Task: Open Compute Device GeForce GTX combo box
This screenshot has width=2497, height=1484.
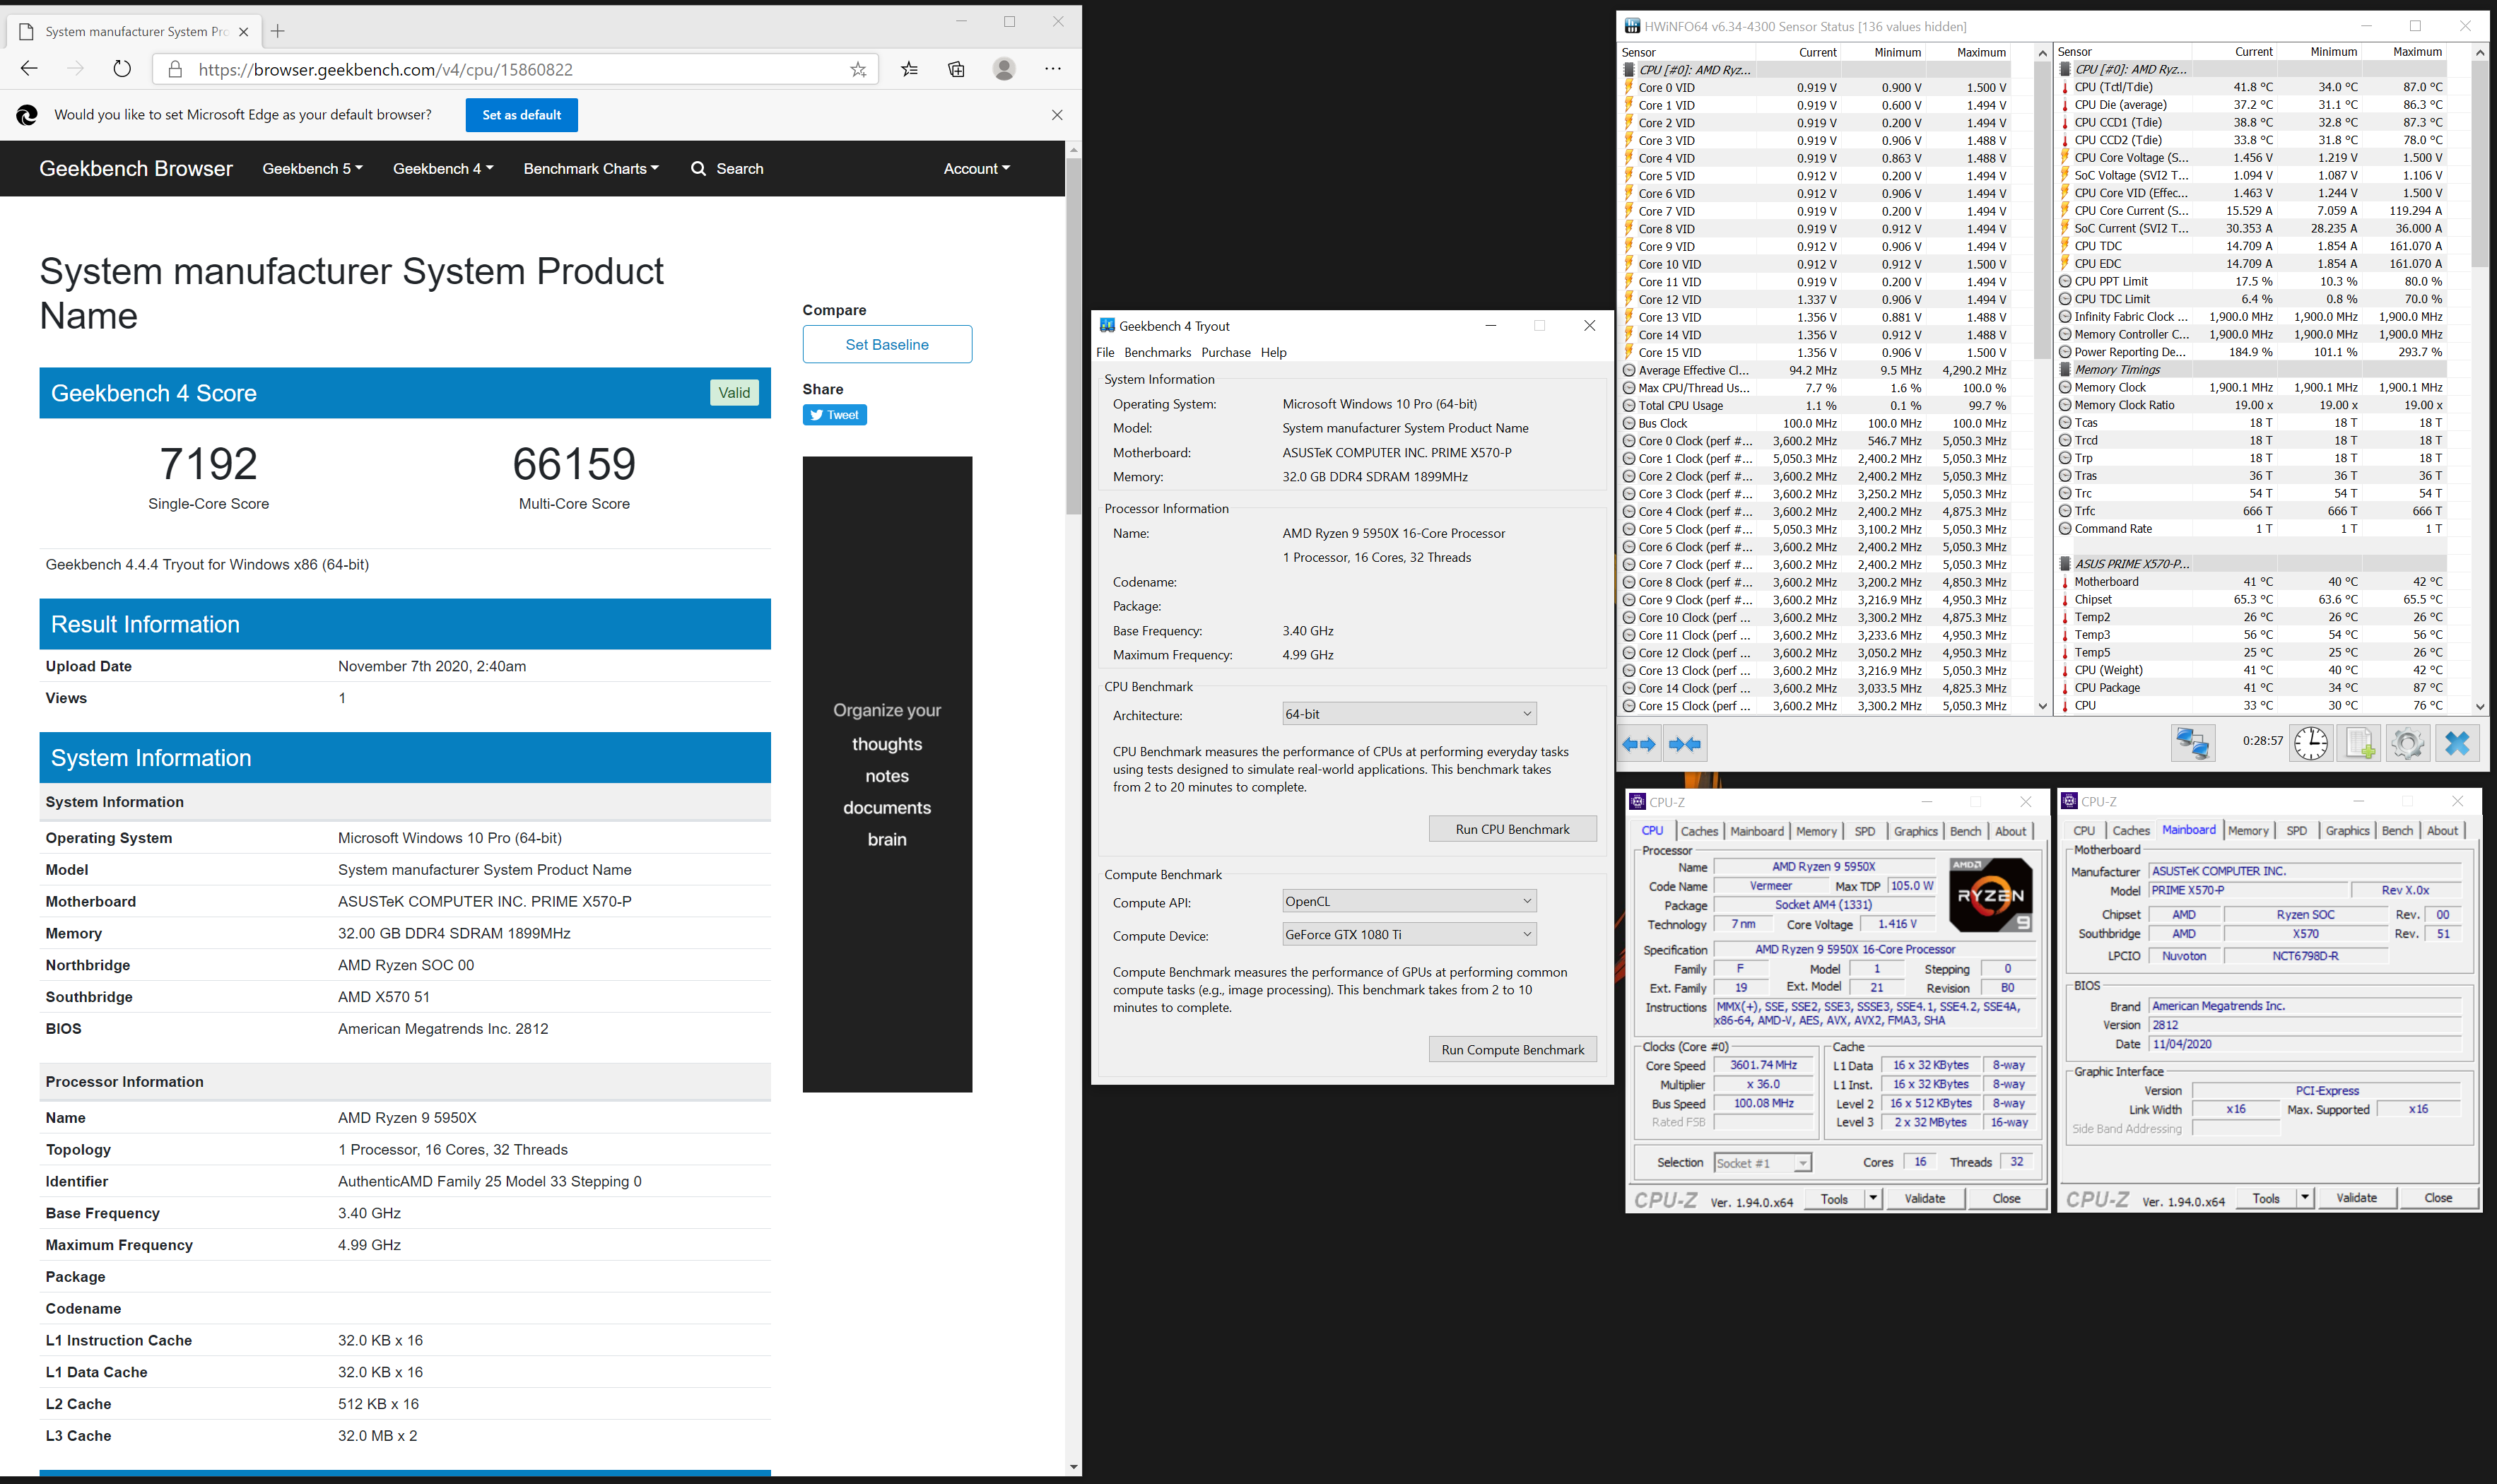Action: [1409, 934]
